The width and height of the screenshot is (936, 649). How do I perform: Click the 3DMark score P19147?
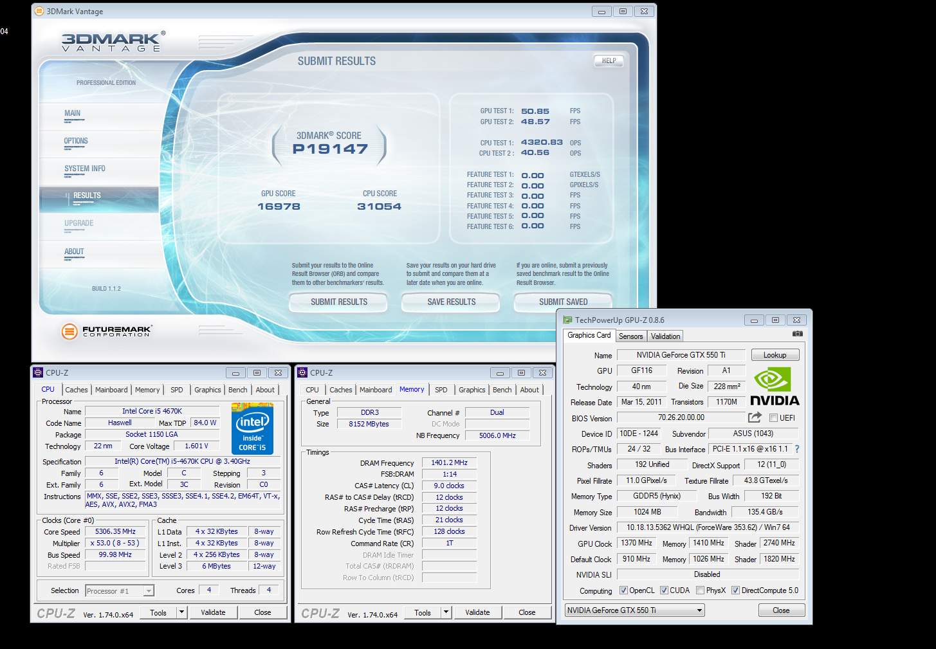tap(330, 149)
